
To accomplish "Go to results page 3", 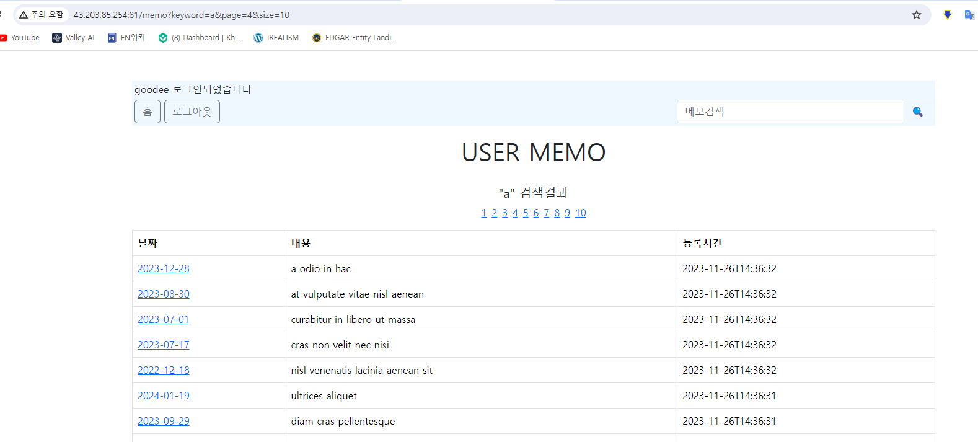I will click(505, 213).
